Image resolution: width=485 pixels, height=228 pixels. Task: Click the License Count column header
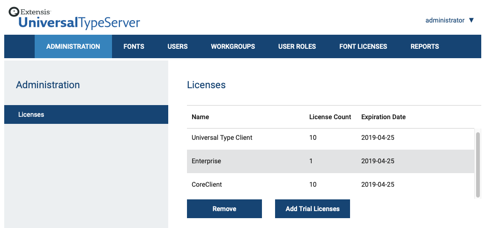pos(330,117)
